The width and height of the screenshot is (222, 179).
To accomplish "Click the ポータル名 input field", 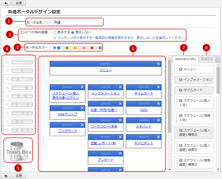I will point(77,22).
